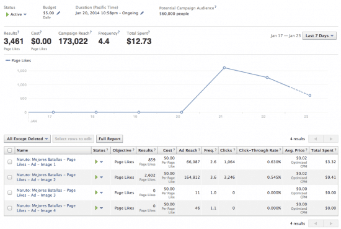This screenshot has height=229, width=341.
Task: Sort table by Total Spent column header
Action: click(x=322, y=150)
